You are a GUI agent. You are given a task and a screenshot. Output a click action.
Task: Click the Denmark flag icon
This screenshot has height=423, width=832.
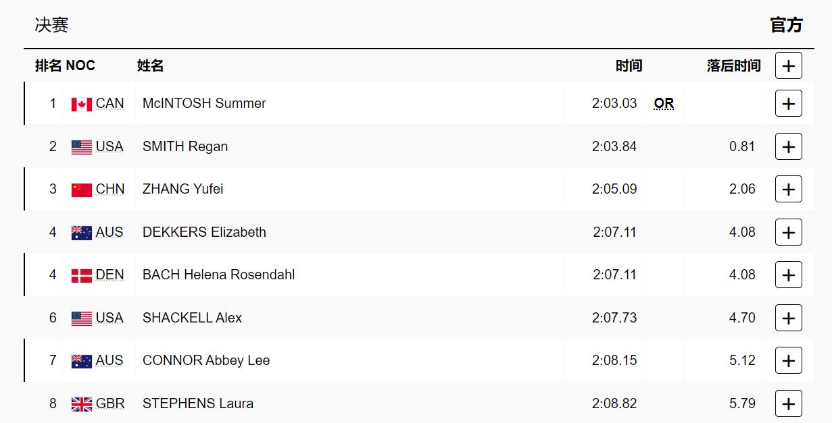tap(82, 275)
